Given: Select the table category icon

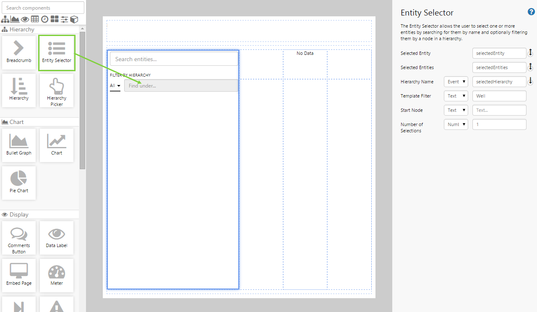Looking at the screenshot, I should coord(35,19).
